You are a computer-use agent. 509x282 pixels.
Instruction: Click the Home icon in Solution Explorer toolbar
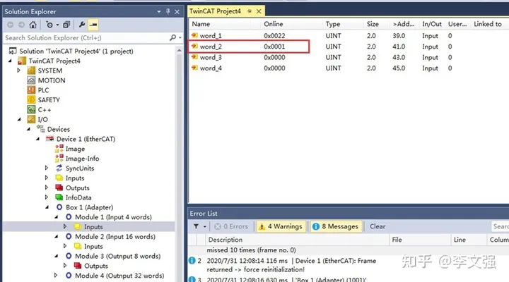pos(33,25)
